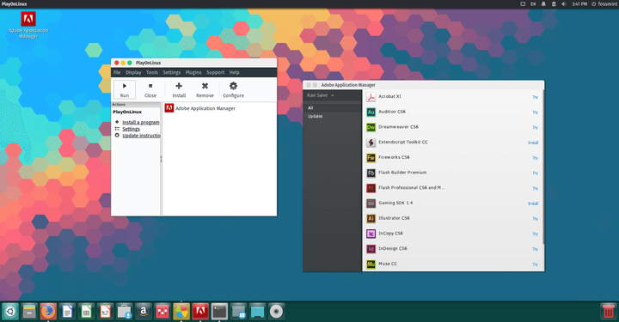Open the Display menu in PlayOnLinux
Screen dimensions: 619x322
tap(133, 72)
